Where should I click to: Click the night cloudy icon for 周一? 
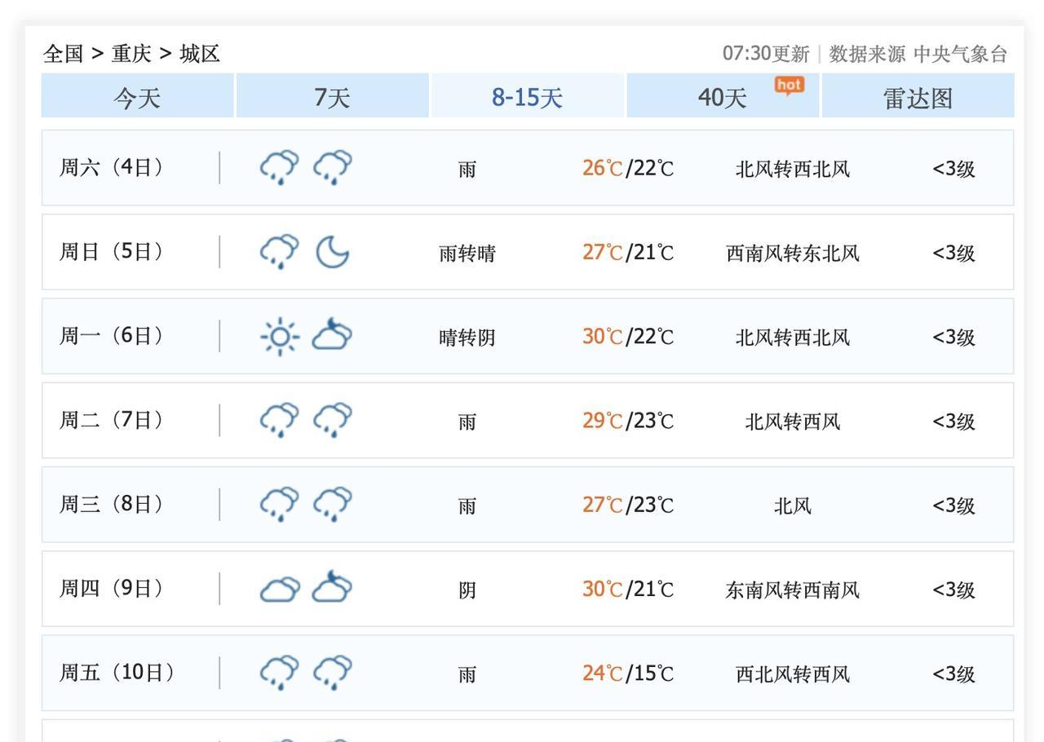click(332, 335)
